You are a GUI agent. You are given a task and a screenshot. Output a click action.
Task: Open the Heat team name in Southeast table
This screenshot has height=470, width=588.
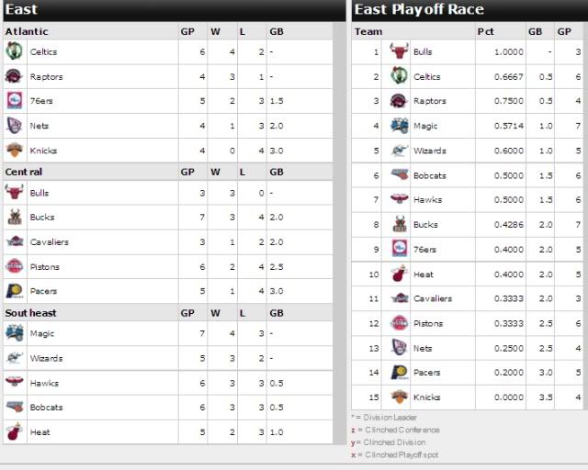pos(40,431)
